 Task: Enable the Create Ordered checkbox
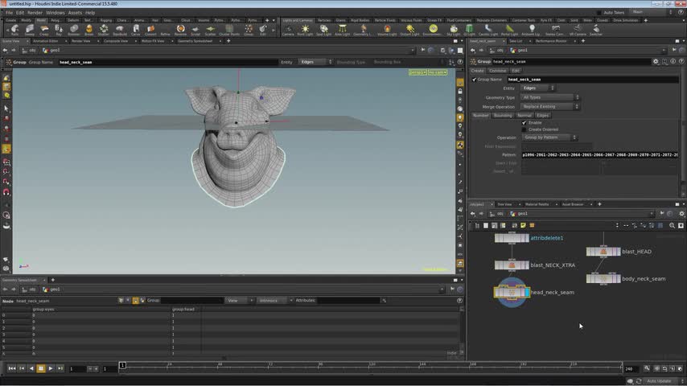pyautogui.click(x=525, y=129)
